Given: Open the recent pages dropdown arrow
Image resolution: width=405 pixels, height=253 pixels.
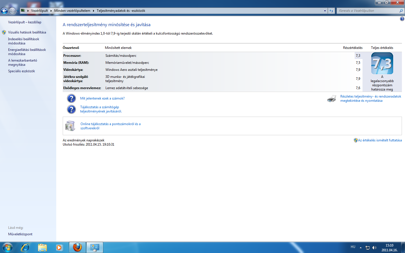Looking at the screenshot, I should [x=18, y=11].
